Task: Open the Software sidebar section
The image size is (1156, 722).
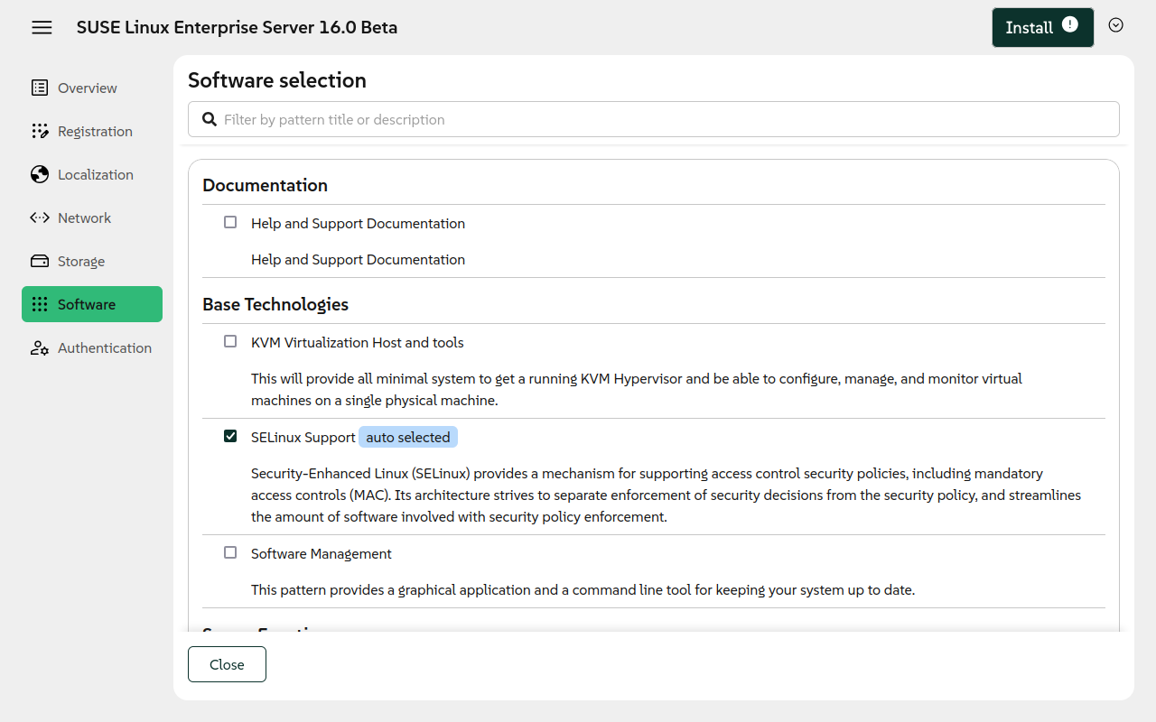Action: pos(87,304)
